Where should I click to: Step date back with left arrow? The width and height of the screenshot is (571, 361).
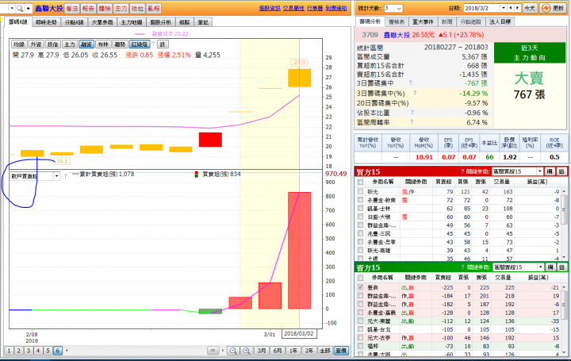pos(511,8)
